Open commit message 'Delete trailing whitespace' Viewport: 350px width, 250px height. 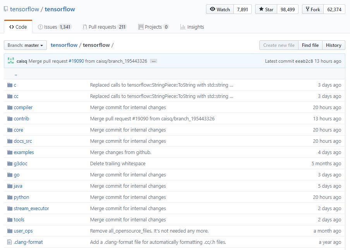click(118, 164)
